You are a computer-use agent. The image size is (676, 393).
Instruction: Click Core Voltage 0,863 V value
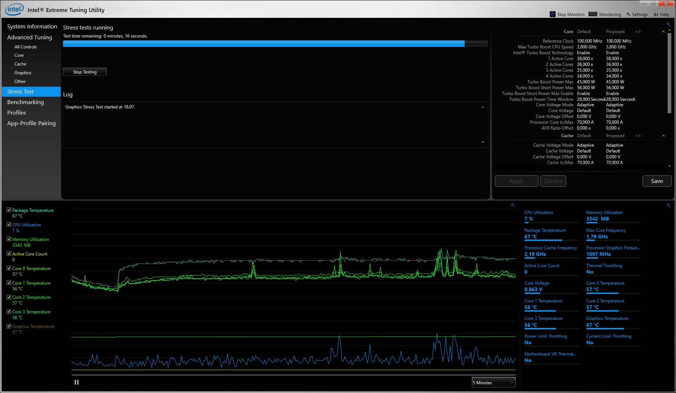(533, 289)
